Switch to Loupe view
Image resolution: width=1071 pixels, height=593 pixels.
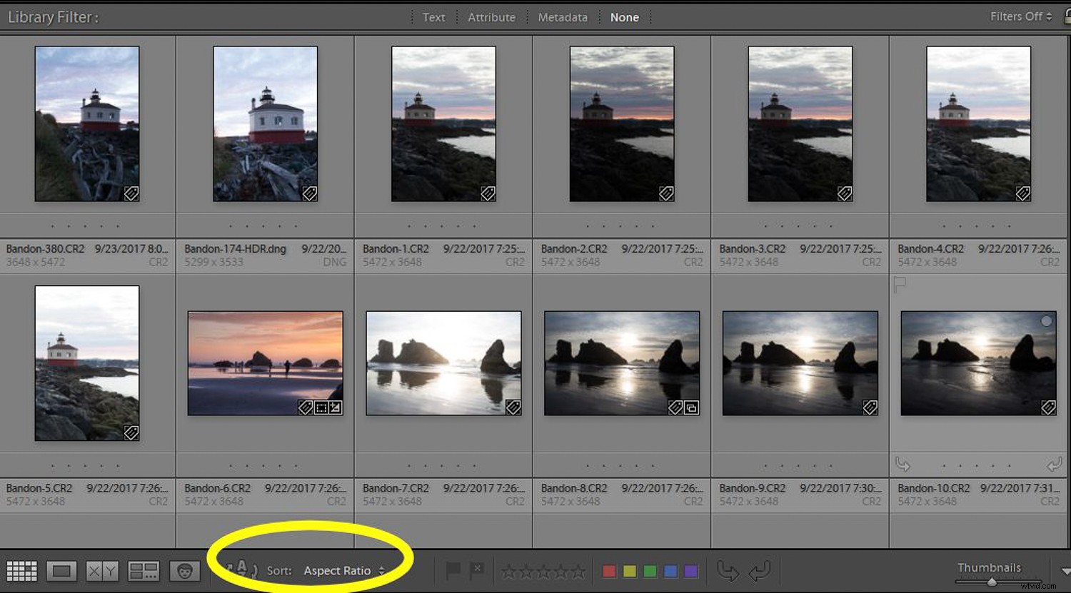(x=61, y=570)
